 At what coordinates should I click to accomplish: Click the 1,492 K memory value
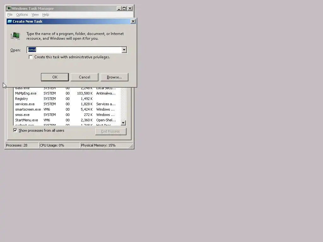tap(86, 99)
